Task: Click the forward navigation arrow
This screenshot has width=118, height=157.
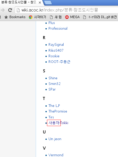Action: 3,10
